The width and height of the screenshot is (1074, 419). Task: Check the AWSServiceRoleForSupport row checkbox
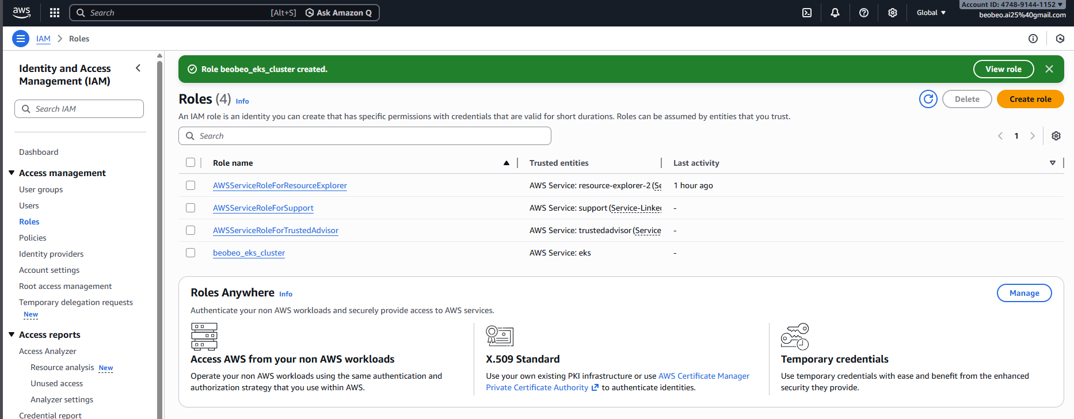191,208
